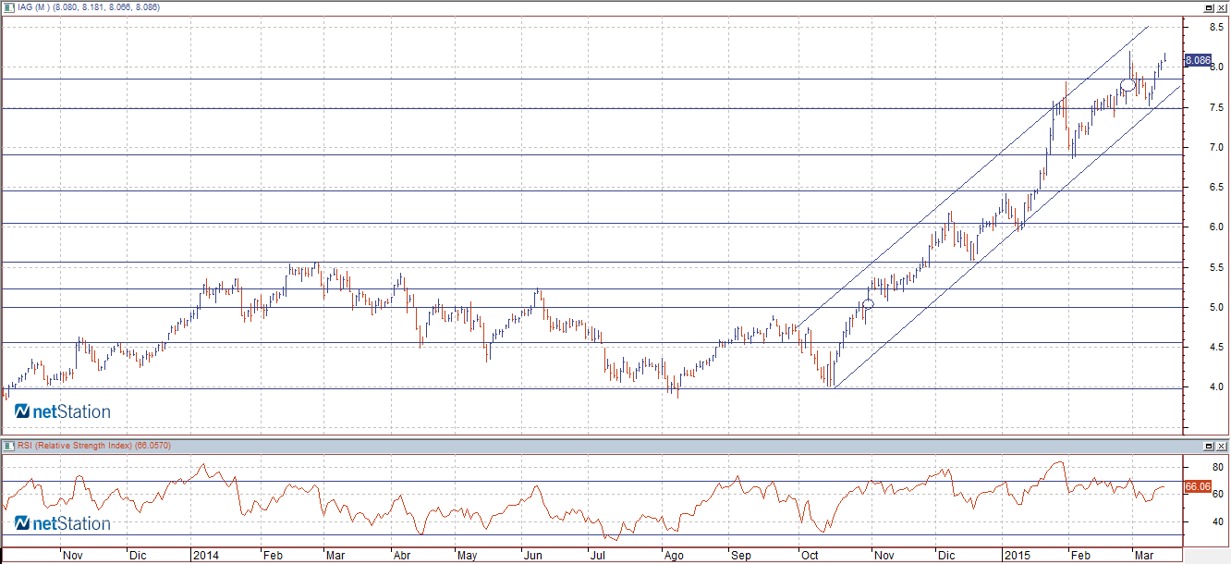The height and width of the screenshot is (564, 1231).
Task: Select the circle annotation near November 2014
Action: pyautogui.click(x=868, y=304)
